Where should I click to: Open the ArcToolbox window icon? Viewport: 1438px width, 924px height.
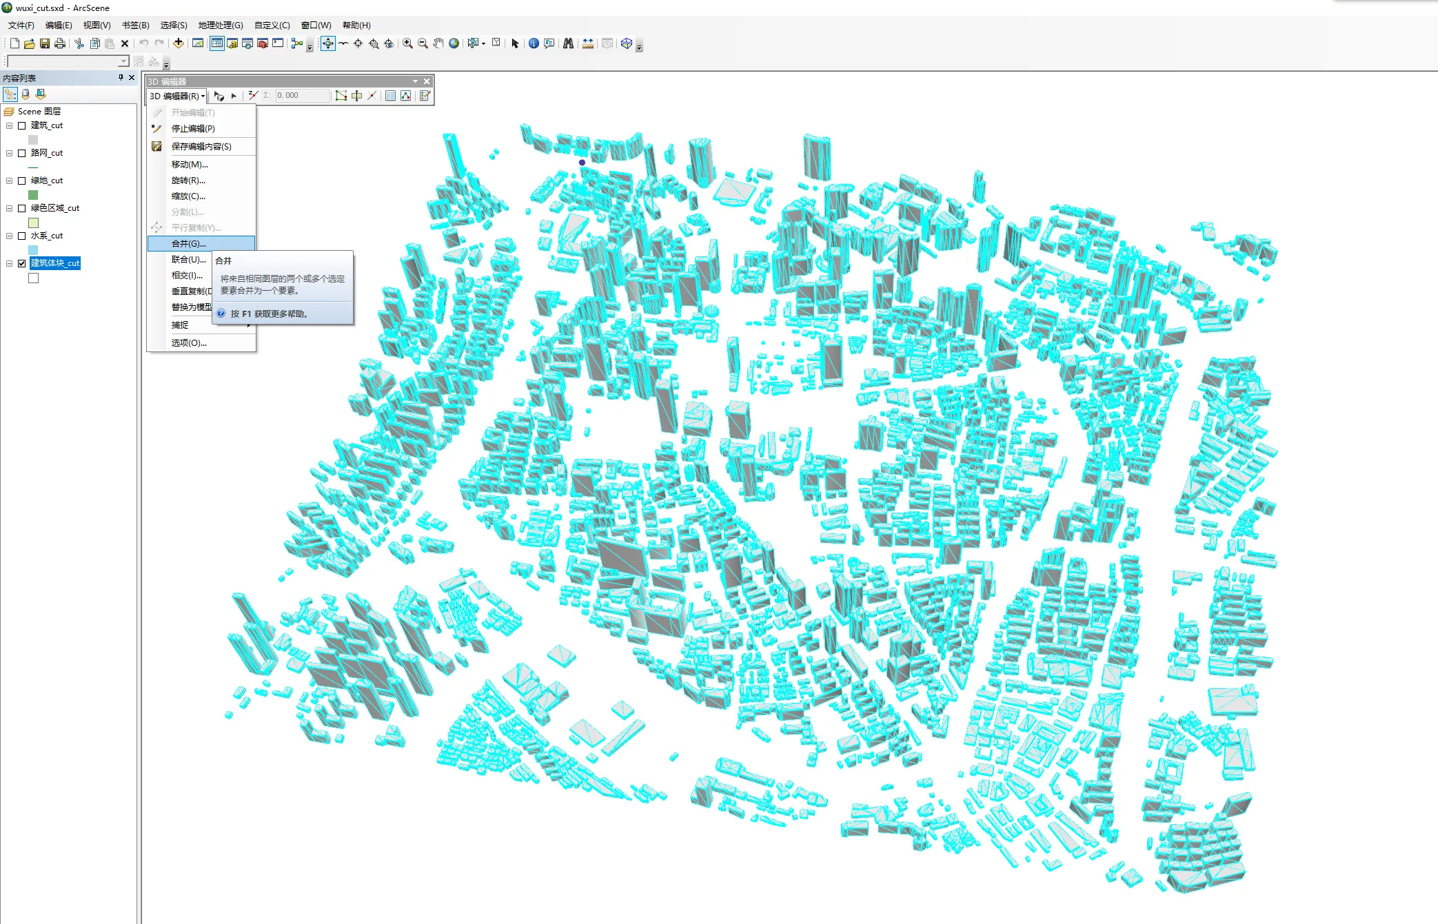click(263, 43)
